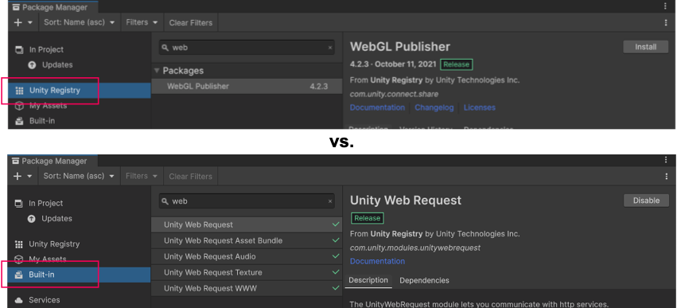This screenshot has width=677, height=308.
Task: Select WebGL Publisher 4.2.3 in package list
Action: 247,87
